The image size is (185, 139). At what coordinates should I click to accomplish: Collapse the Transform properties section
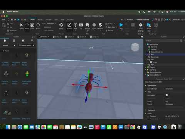coord(146,110)
